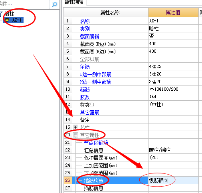This screenshot has height=193, width=202.
Task: Click the 属性名称 column header
Action: click(110, 12)
